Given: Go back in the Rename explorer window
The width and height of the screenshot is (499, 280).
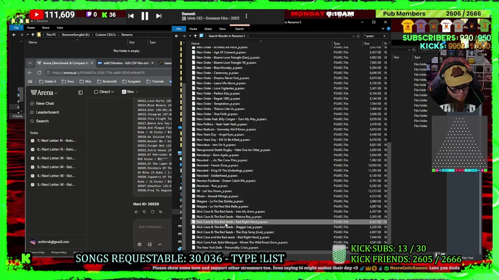Looking at the screenshot, I should [14, 35].
